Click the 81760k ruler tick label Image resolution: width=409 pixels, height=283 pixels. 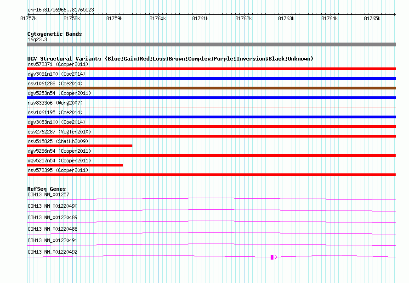[158, 18]
